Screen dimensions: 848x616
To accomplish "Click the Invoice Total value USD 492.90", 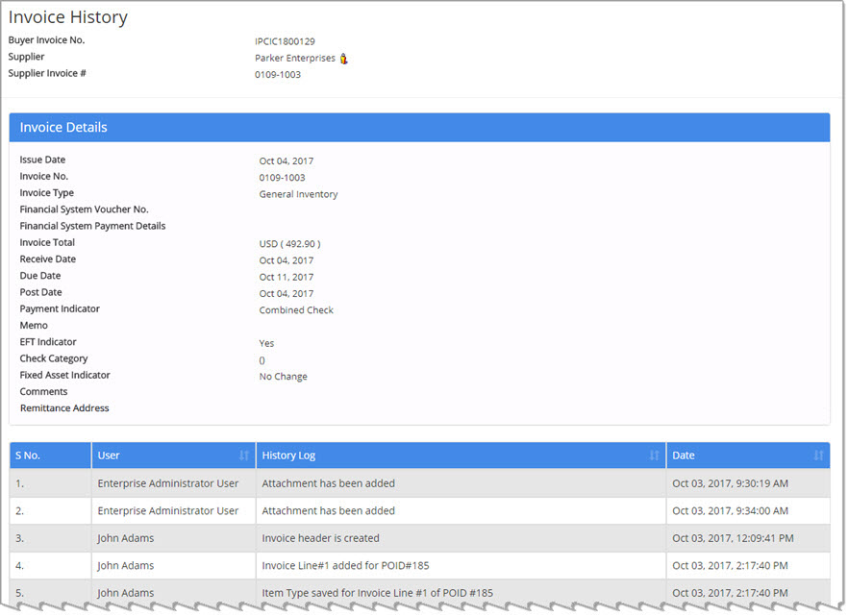I will pyautogui.click(x=288, y=243).
